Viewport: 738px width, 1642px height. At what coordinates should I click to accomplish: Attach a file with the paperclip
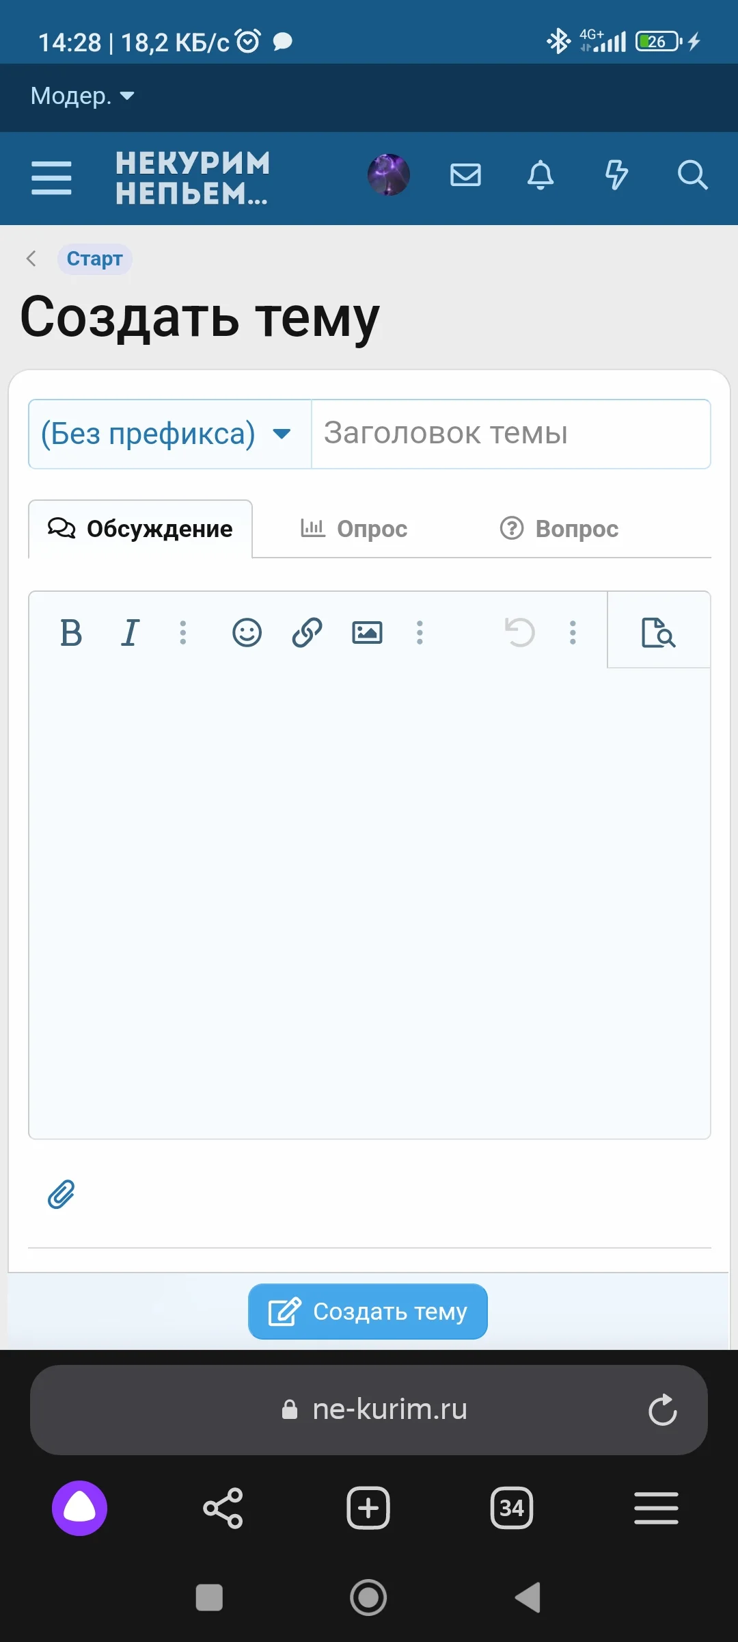(x=61, y=1194)
